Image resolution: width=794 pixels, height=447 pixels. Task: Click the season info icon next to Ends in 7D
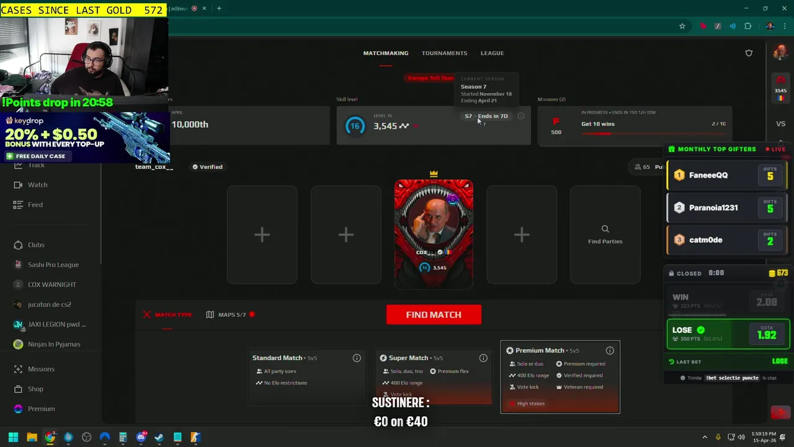coord(521,116)
